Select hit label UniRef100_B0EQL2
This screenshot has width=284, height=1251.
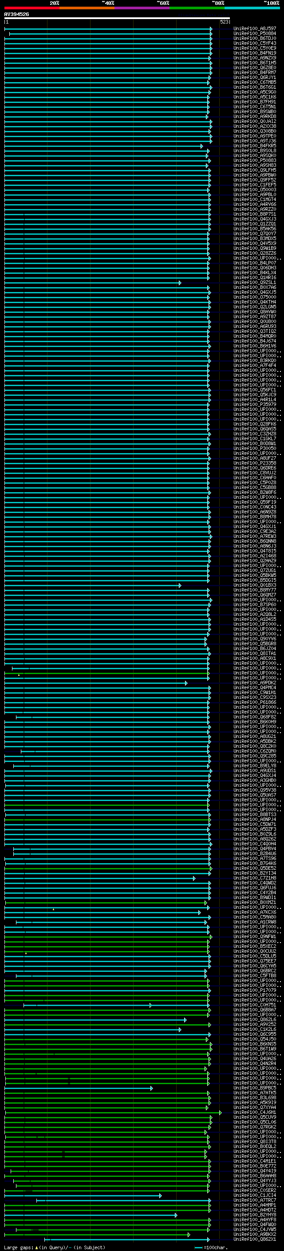pos(255,1146)
